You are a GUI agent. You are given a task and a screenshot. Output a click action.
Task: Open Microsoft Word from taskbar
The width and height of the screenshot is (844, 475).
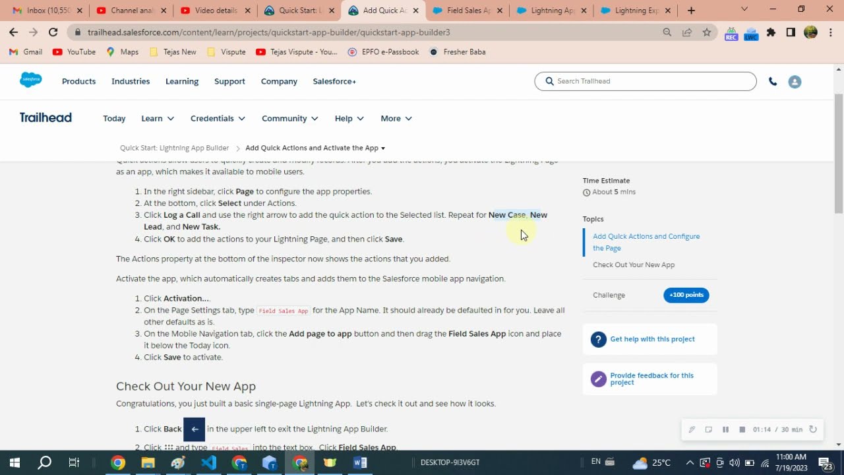360,462
